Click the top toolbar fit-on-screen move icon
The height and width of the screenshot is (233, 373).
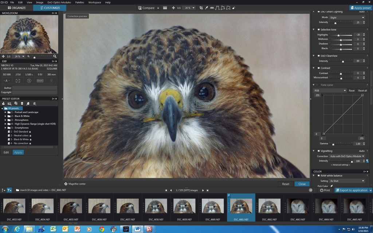click(x=173, y=8)
